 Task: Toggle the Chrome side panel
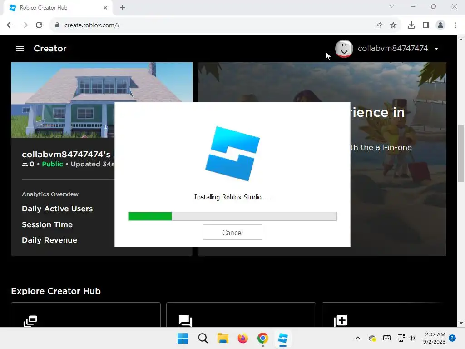pyautogui.click(x=426, y=25)
